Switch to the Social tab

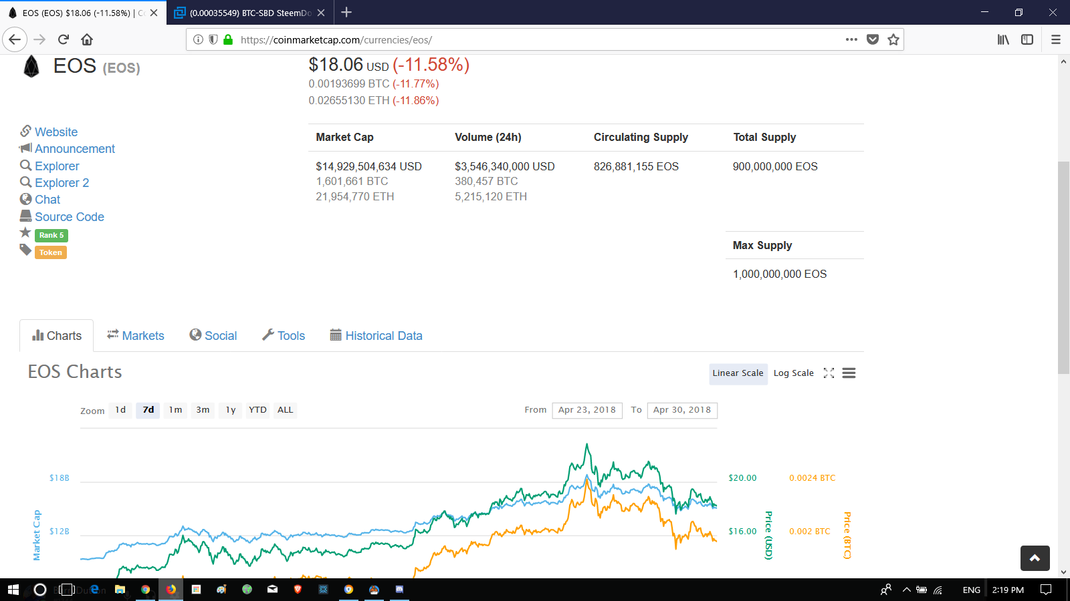click(213, 336)
